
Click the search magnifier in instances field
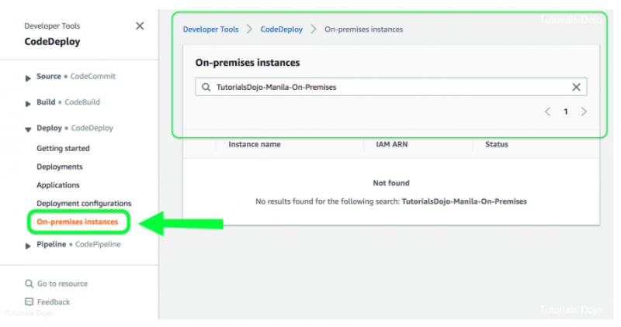[206, 88]
